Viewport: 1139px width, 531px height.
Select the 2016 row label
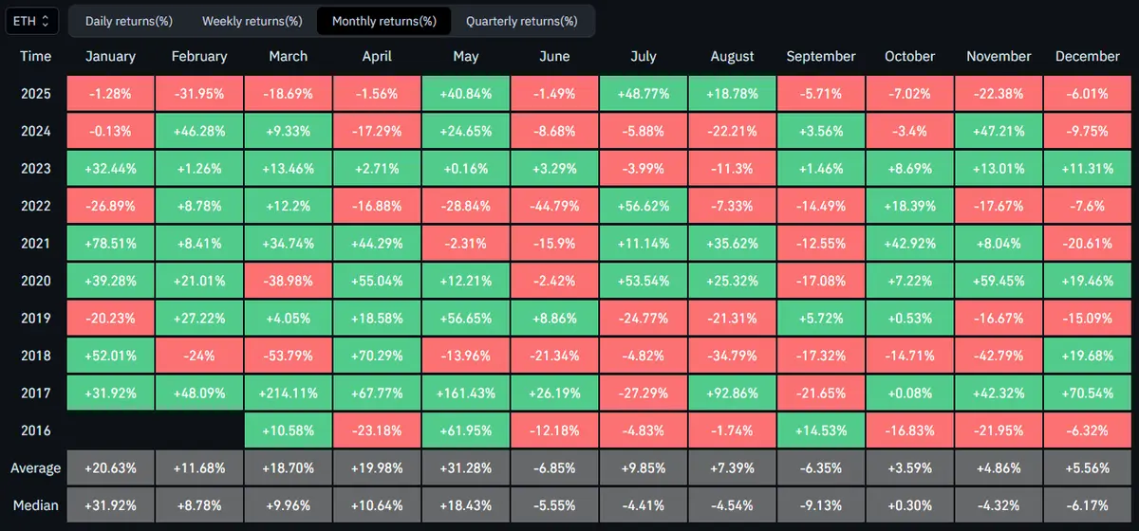(x=36, y=430)
